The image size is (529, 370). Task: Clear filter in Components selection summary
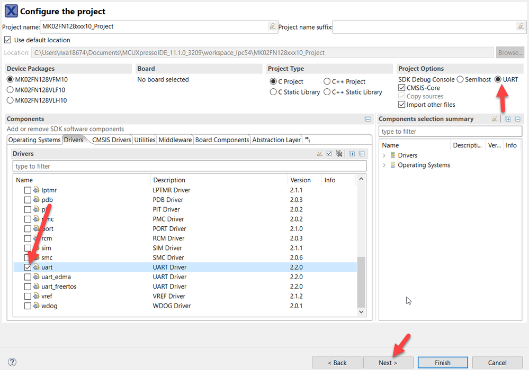tap(495, 119)
